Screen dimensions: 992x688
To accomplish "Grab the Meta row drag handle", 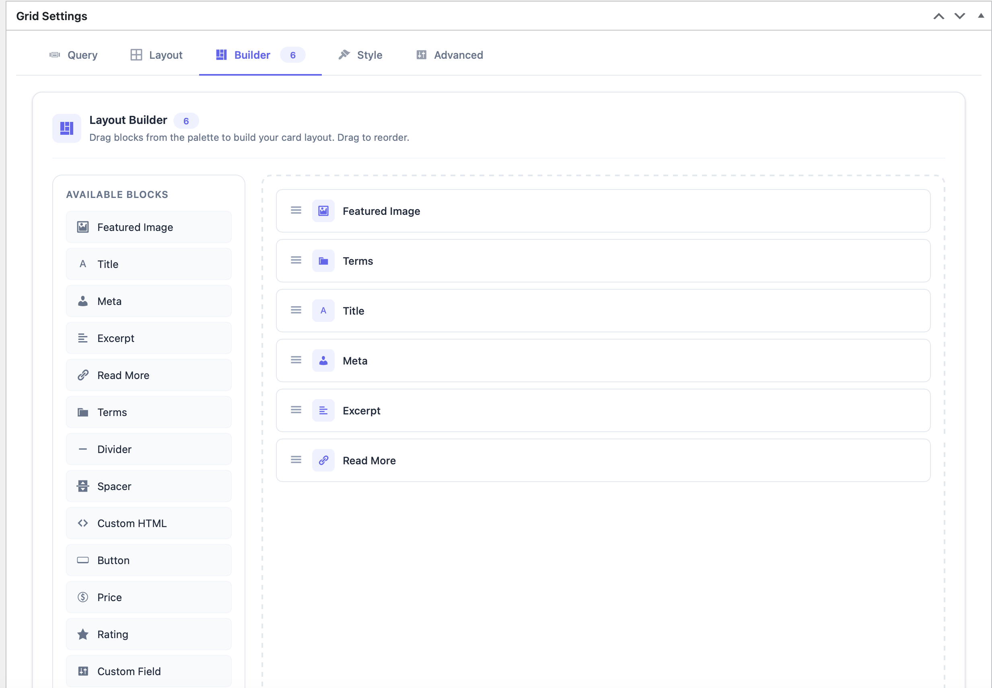I will [296, 360].
